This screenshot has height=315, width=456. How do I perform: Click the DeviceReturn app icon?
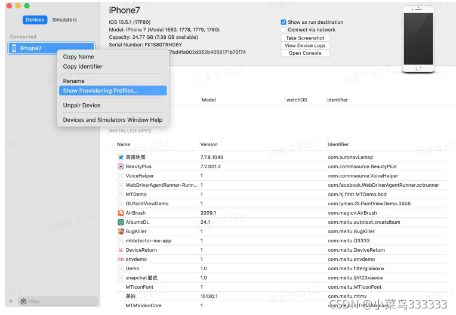pos(121,250)
